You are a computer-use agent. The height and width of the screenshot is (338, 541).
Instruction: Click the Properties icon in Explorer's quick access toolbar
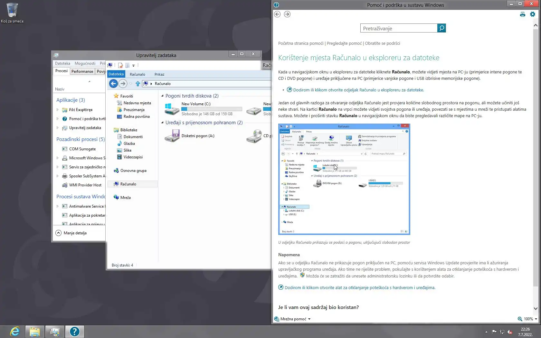pos(120,65)
